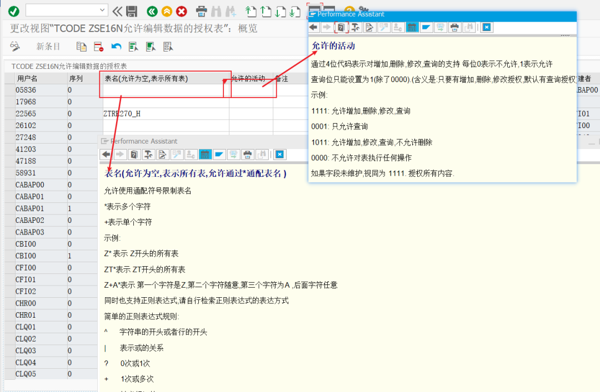Go to next page icon
The width and height of the screenshot is (600, 392).
[281, 12]
